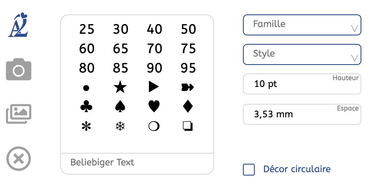Screen dimensions: 369x184
Task: Select the star symbol
Action: (x=120, y=87)
